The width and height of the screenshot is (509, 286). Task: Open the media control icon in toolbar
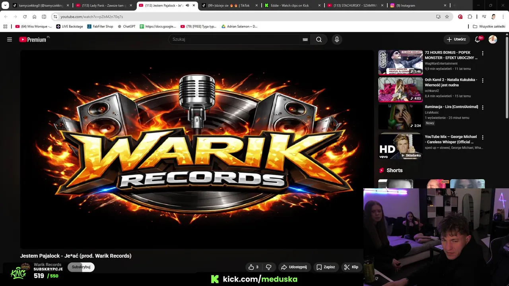(x=484, y=17)
